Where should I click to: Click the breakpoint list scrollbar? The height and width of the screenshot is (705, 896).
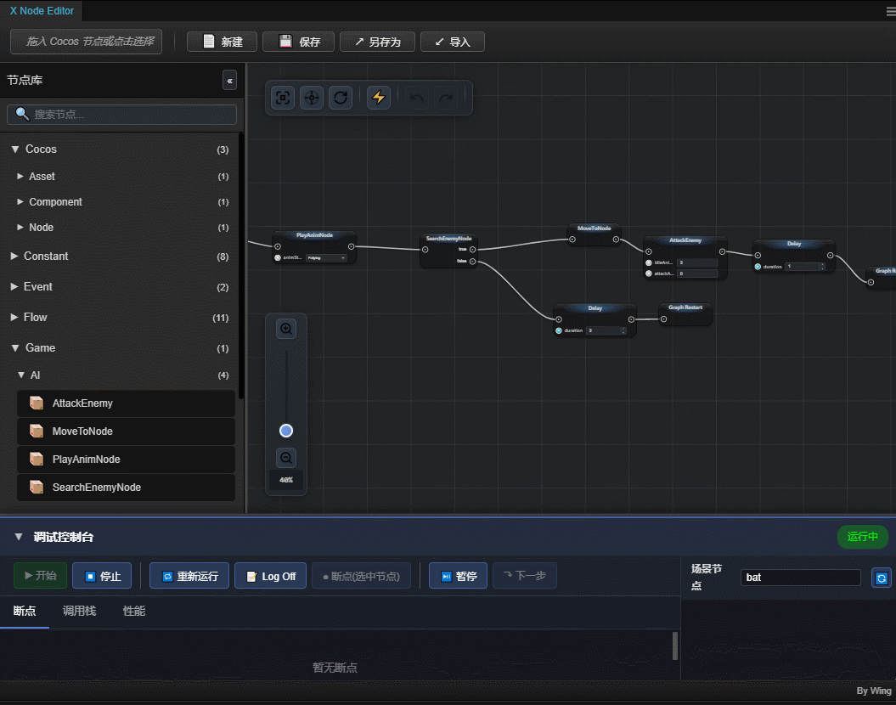pos(675,646)
